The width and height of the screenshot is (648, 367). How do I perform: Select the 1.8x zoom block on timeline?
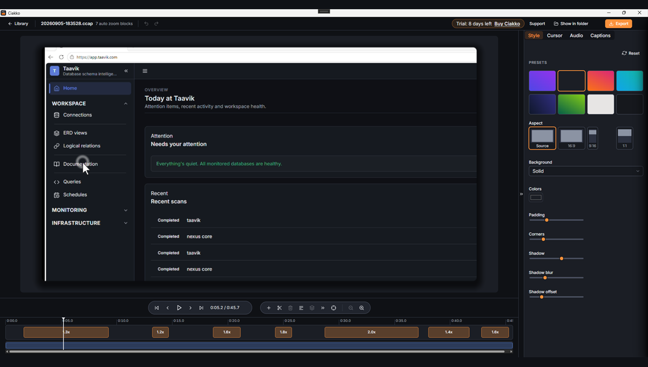click(x=283, y=332)
